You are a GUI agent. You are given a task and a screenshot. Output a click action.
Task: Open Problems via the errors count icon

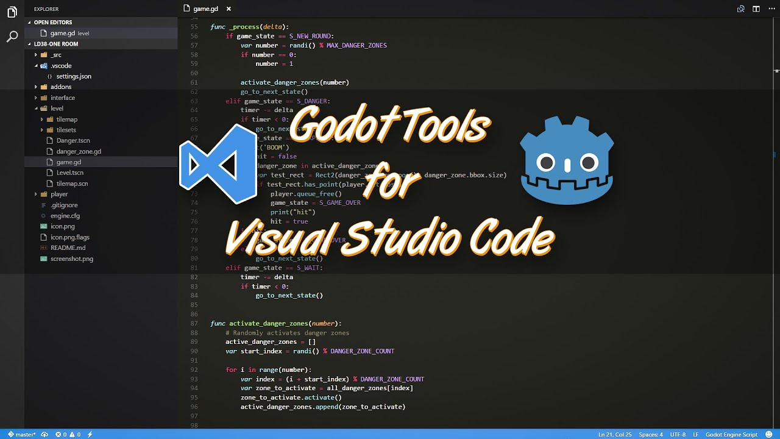pos(61,434)
